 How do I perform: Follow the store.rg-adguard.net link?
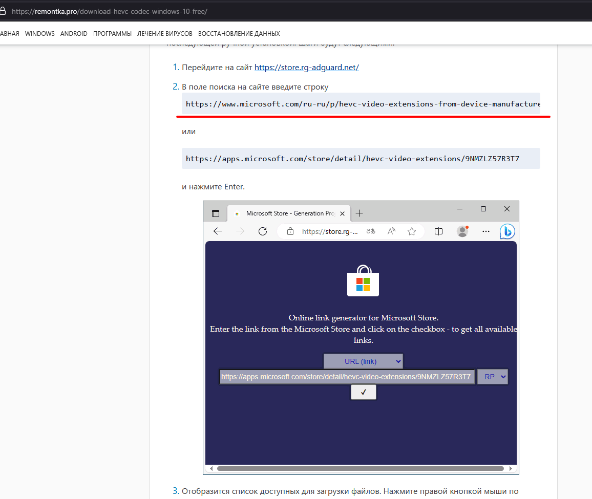[x=307, y=67]
